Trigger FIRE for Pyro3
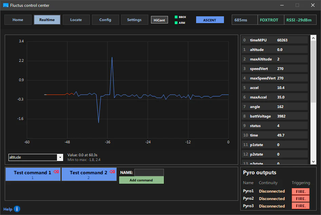The image size is (321, 215). coord(300,206)
